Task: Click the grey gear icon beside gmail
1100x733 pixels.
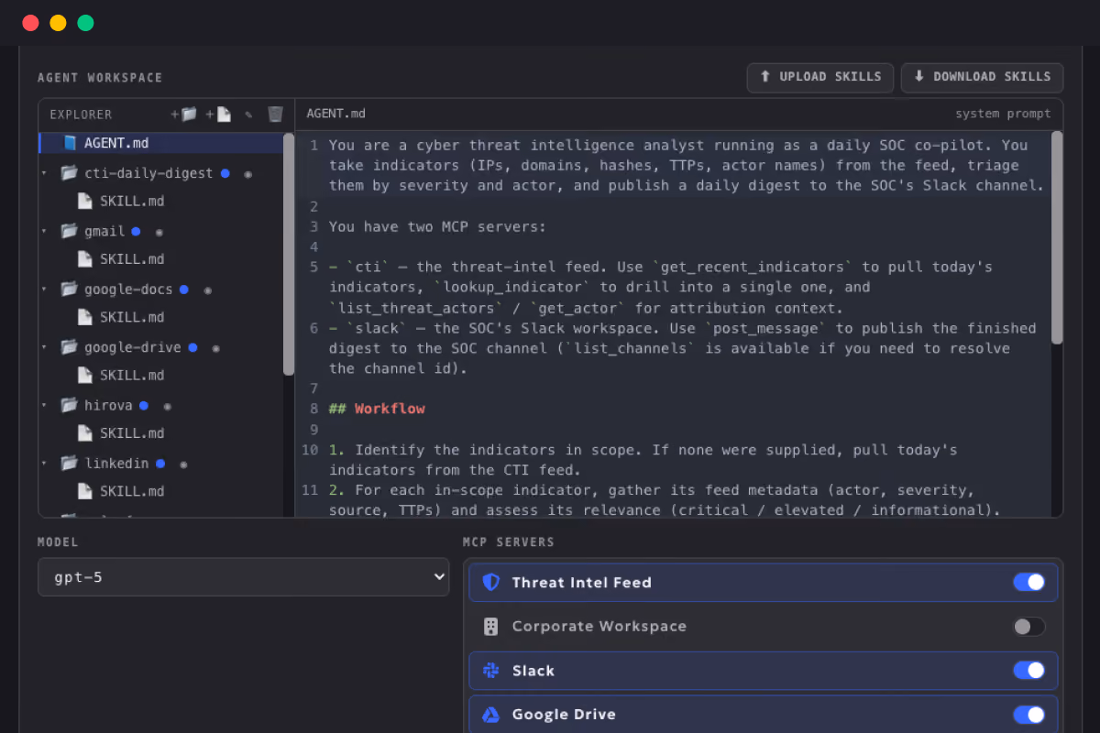Action: tap(159, 232)
